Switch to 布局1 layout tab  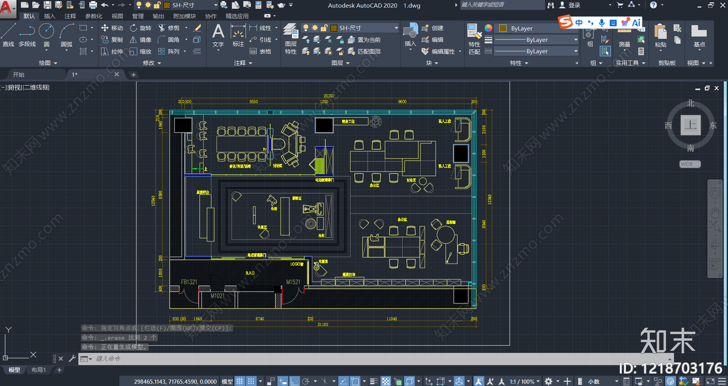pyautogui.click(x=39, y=370)
